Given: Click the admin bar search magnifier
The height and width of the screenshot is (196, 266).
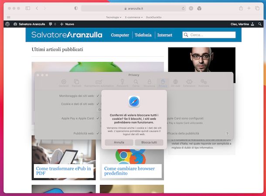Looking at the screenshot, I should [260, 24].
